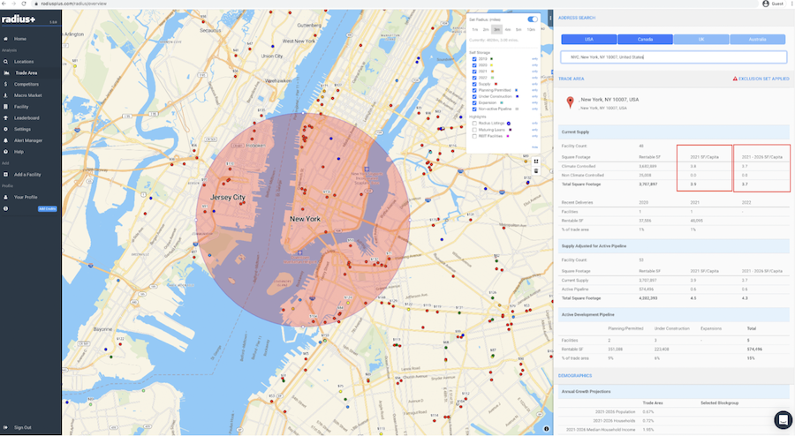Switch to the USA country tab
Viewport: 795px width, 436px height.
pyautogui.click(x=588, y=39)
